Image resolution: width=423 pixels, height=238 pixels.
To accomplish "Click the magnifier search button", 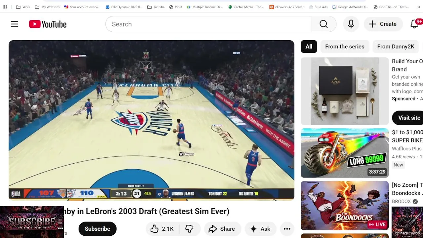I will tap(324, 24).
